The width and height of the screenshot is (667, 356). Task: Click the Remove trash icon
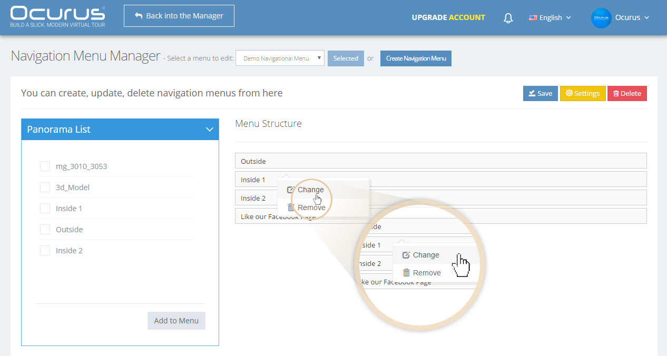click(291, 207)
